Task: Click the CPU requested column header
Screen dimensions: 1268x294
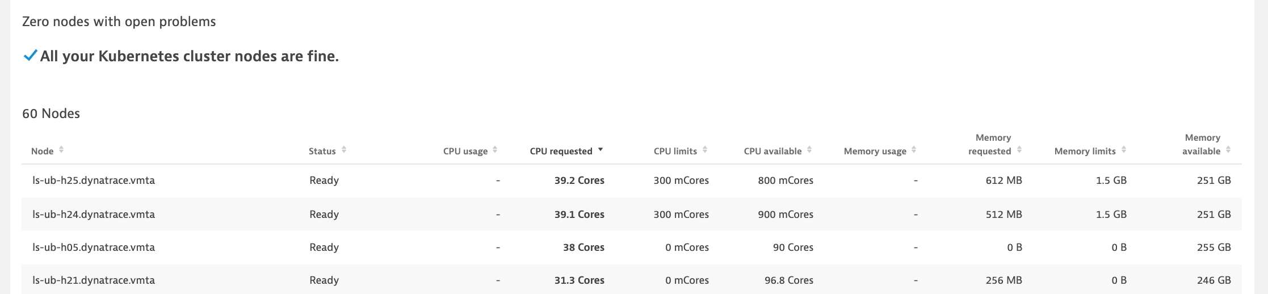Action: (x=561, y=151)
